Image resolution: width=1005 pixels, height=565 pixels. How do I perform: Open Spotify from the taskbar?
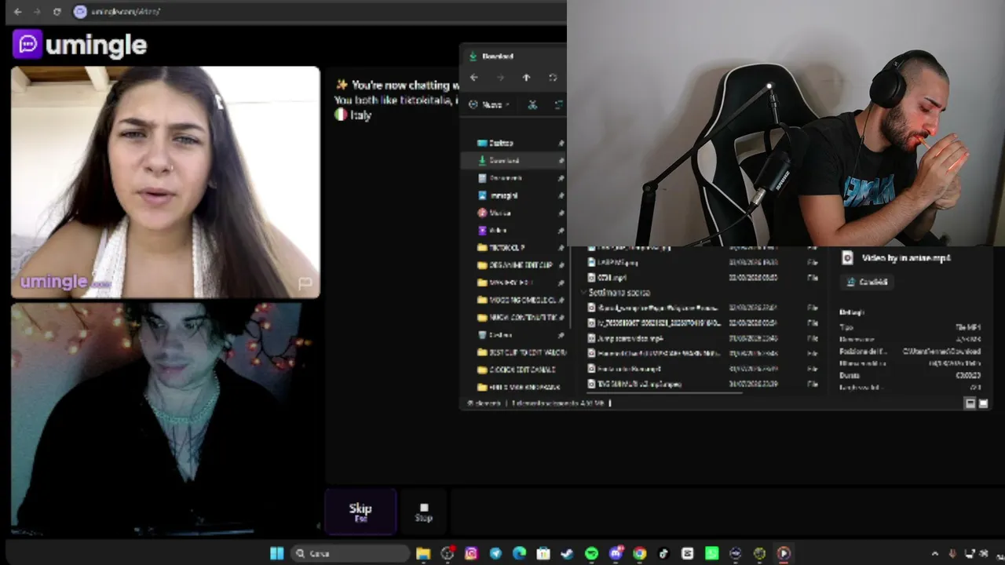point(591,553)
